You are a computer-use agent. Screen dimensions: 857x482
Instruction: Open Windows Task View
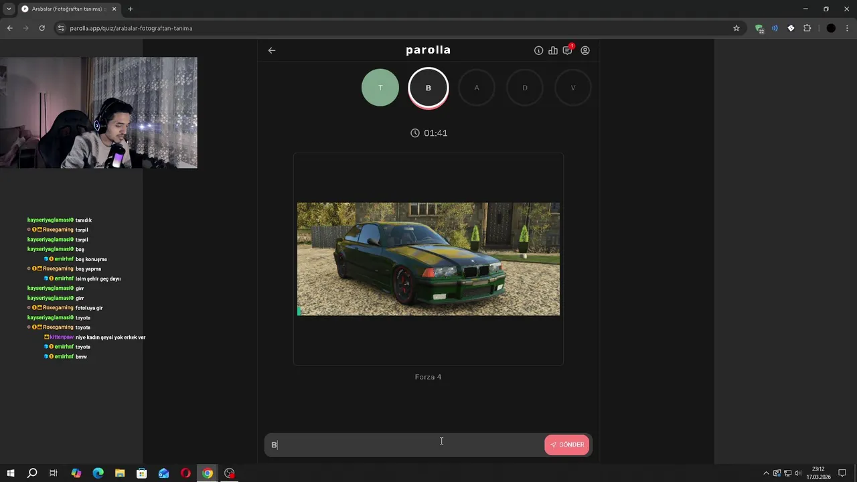point(54,473)
